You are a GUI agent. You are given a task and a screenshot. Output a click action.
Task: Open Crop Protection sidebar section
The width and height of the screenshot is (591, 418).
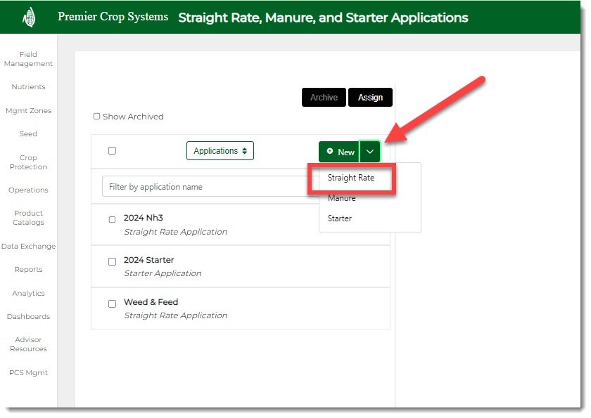(x=28, y=162)
